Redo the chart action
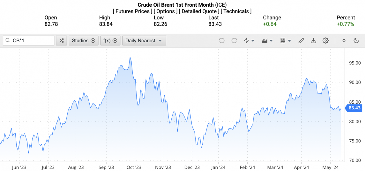365x172 pixels. point(234,40)
